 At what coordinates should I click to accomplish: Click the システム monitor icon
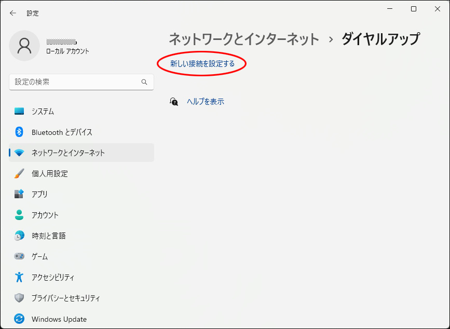[19, 112]
